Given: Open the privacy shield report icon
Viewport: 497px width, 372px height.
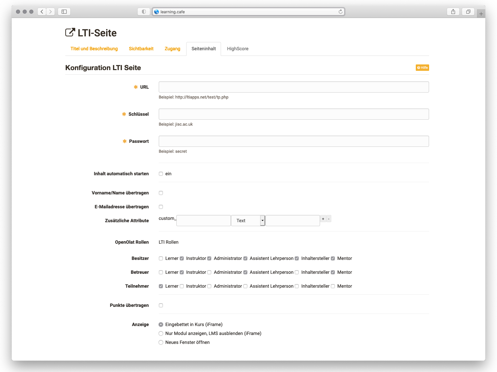Looking at the screenshot, I should point(144,12).
